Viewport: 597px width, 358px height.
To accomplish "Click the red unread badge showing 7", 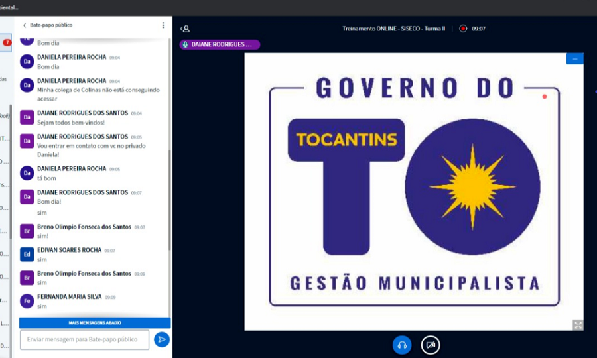I will point(7,43).
